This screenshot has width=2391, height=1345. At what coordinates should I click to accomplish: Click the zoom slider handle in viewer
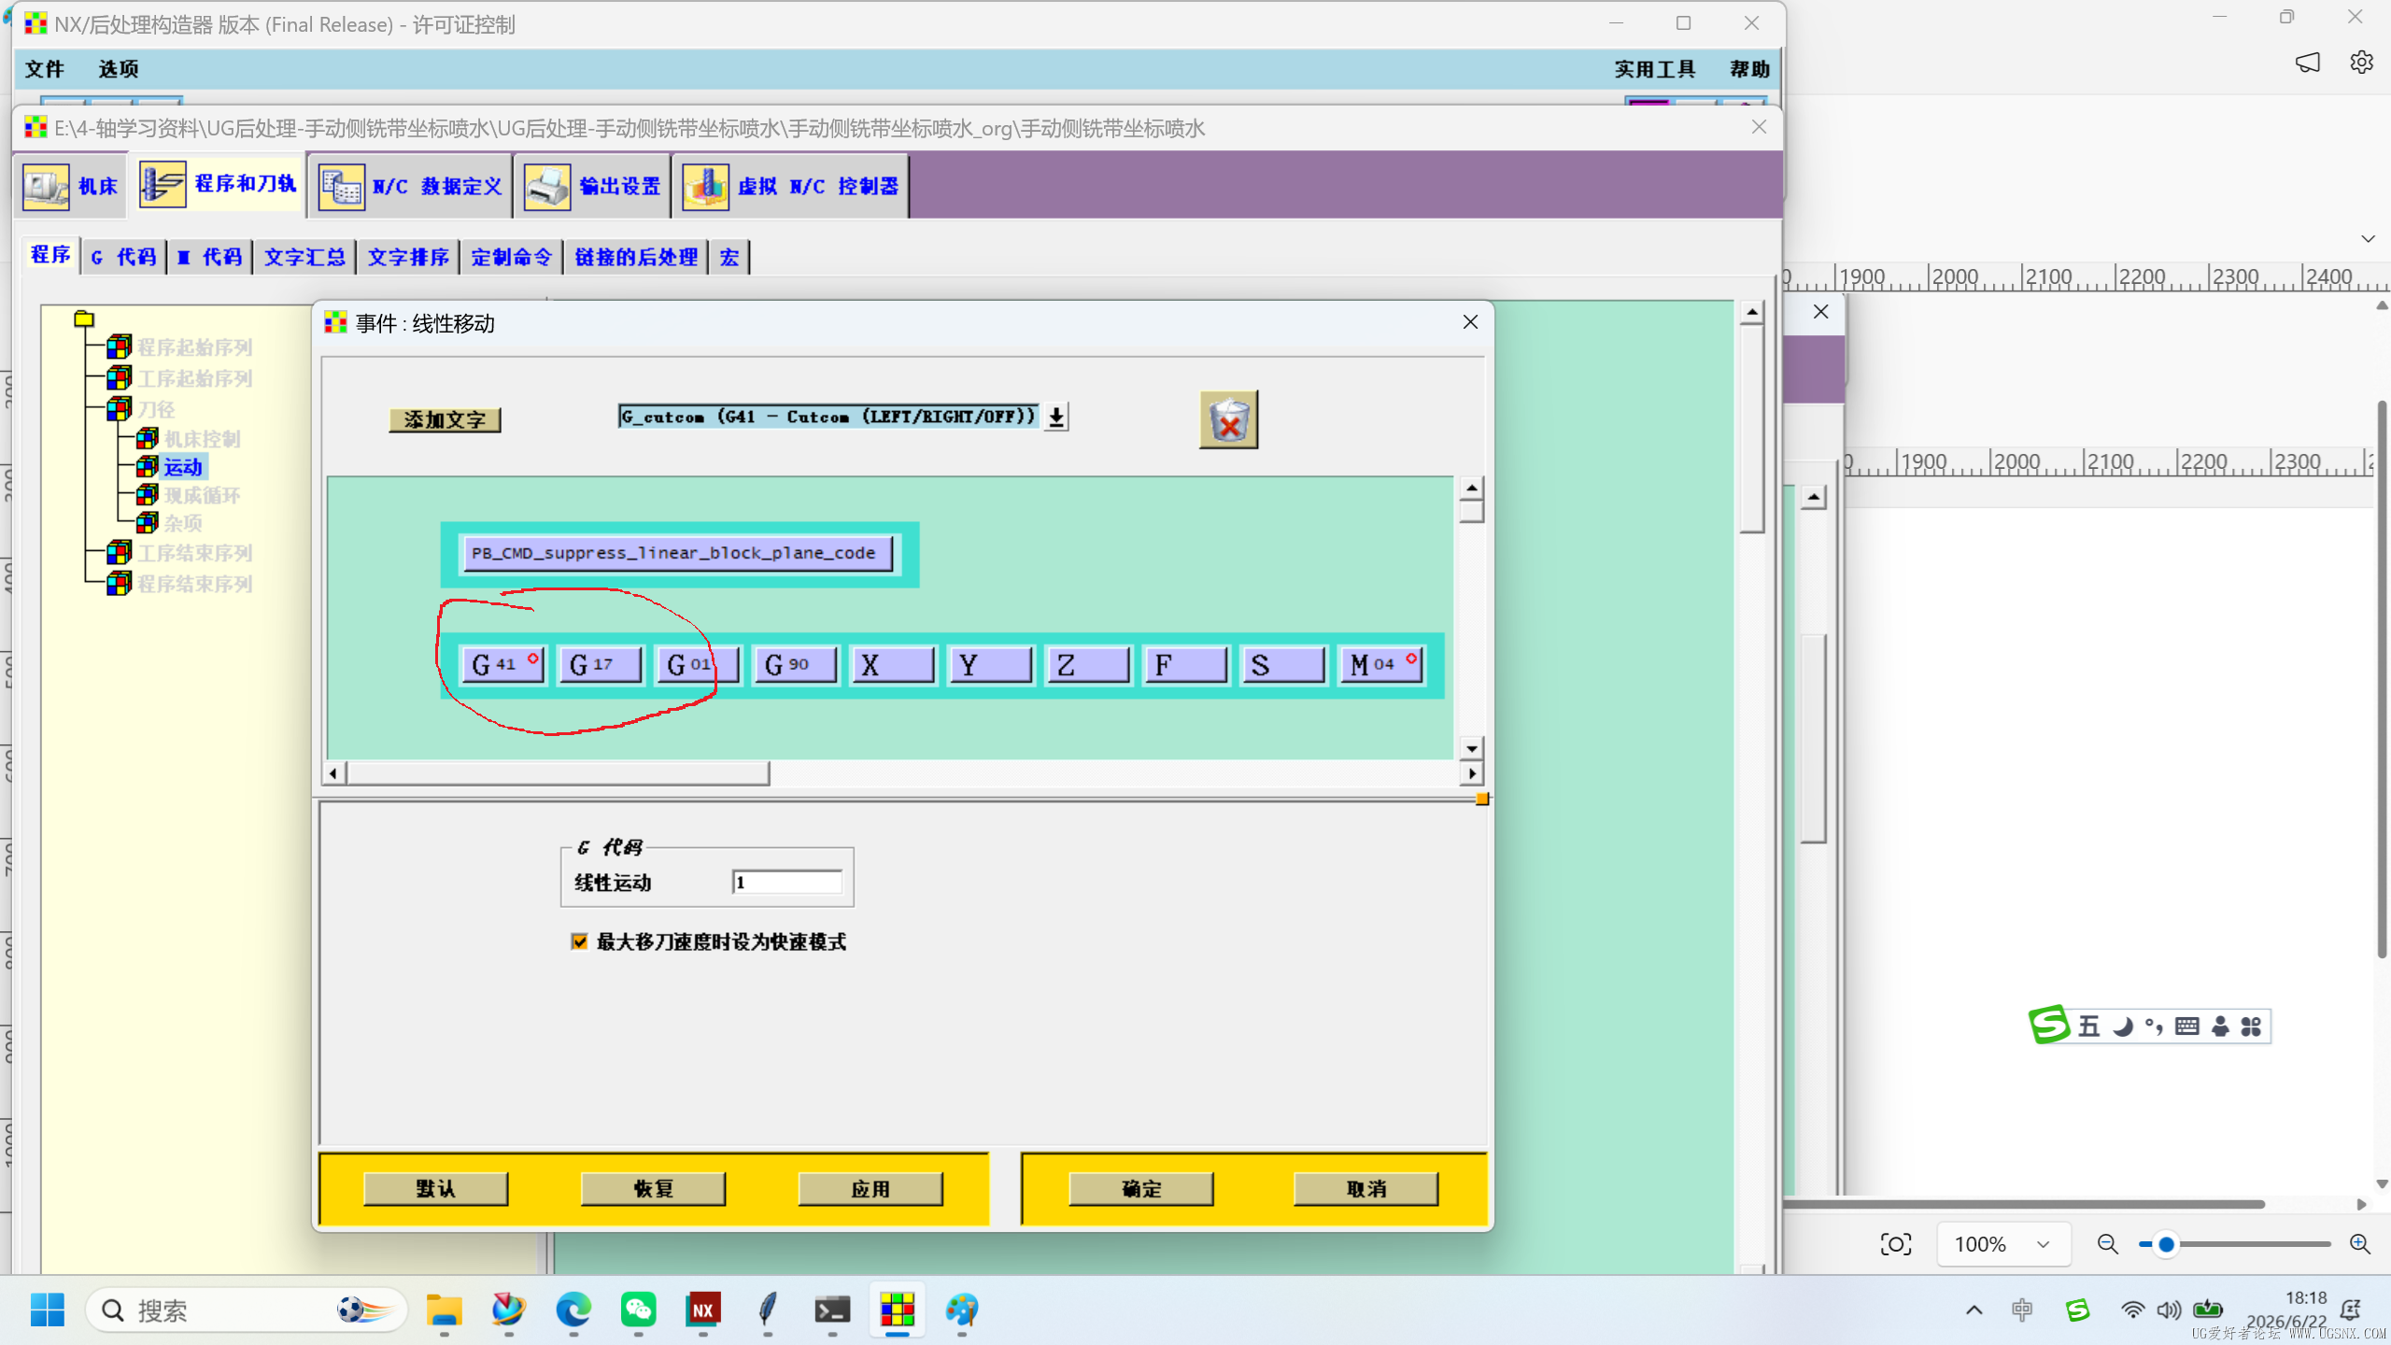tap(2166, 1244)
